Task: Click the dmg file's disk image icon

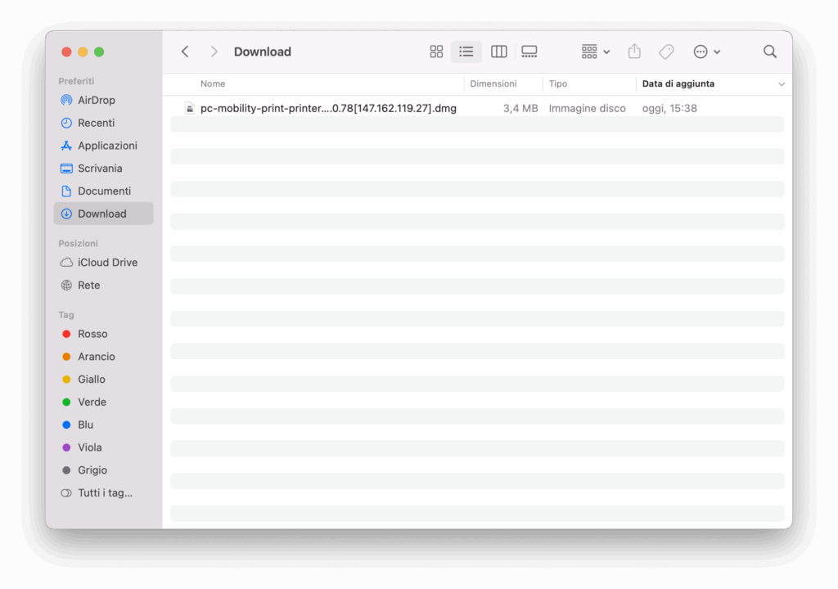Action: (x=189, y=109)
